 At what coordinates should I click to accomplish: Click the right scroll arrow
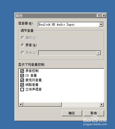click(102, 105)
